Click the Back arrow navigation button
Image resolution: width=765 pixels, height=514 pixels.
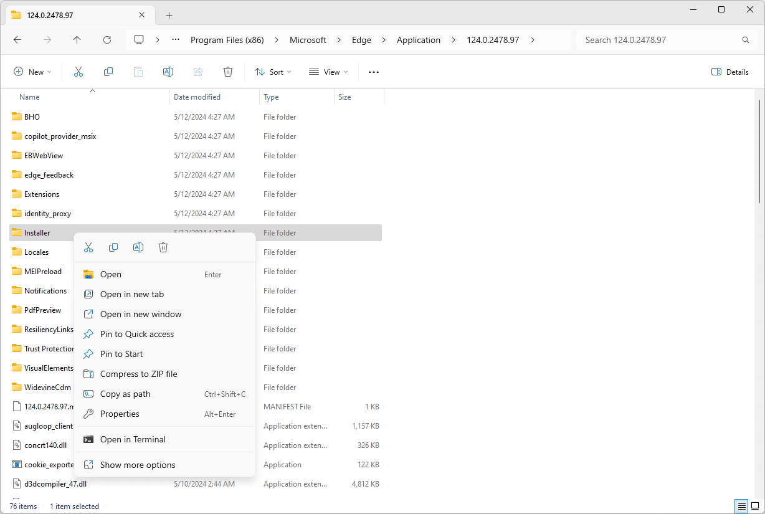(x=17, y=40)
